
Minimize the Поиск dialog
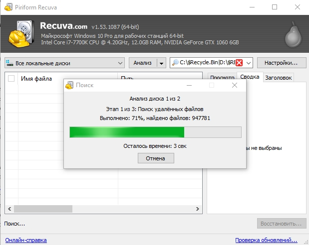[x=189, y=85]
